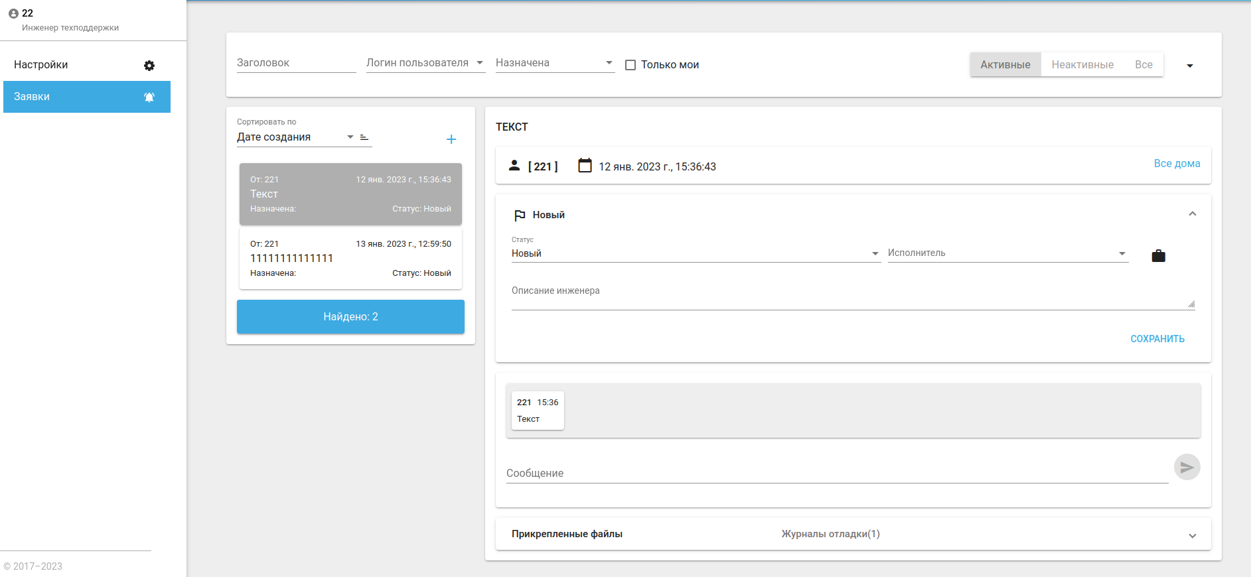Click the Все дома link
This screenshot has width=1251, height=577.
1177,164
